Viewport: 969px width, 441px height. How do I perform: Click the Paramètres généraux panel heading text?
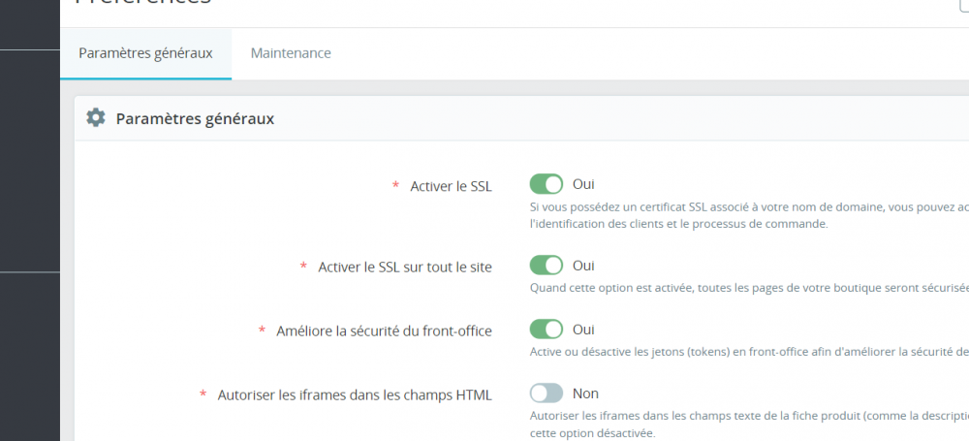[195, 119]
